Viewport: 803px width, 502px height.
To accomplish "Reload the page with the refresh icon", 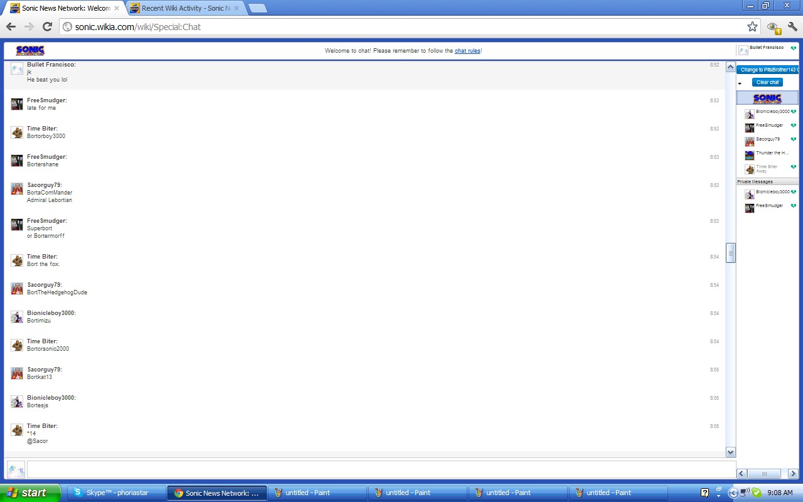I will tap(47, 27).
